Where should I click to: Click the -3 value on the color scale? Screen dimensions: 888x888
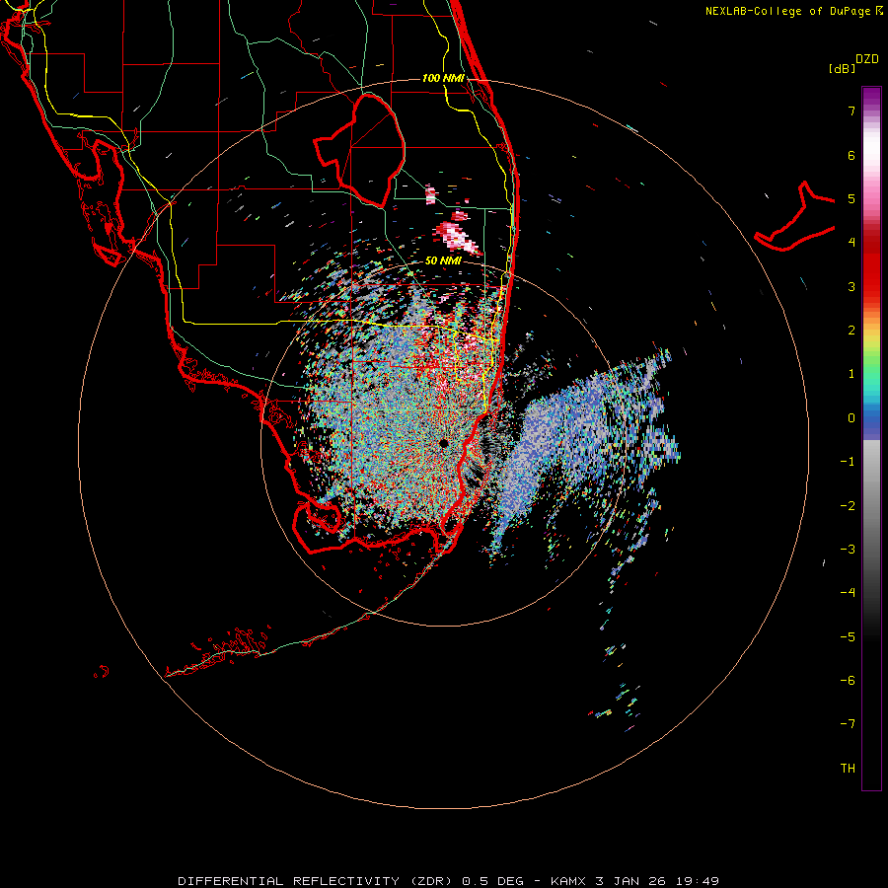pos(848,550)
